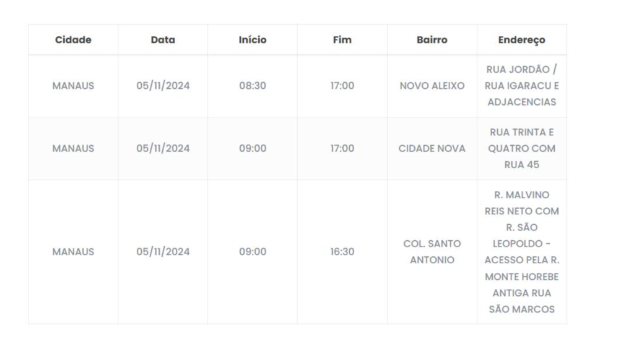This screenshot has width=634, height=344.
Task: Select the Início column header
Action: pos(253,40)
